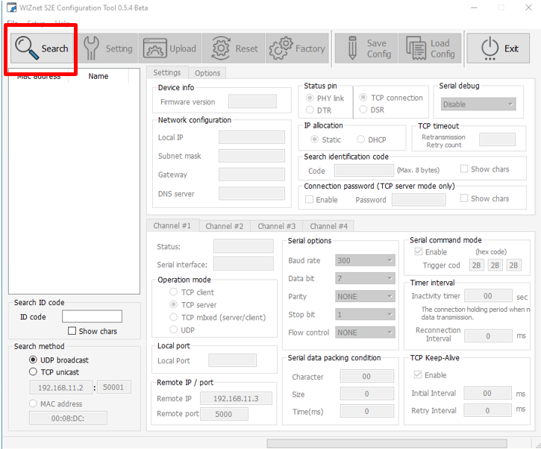
Task: Click the connection Password field
Action: (x=419, y=199)
